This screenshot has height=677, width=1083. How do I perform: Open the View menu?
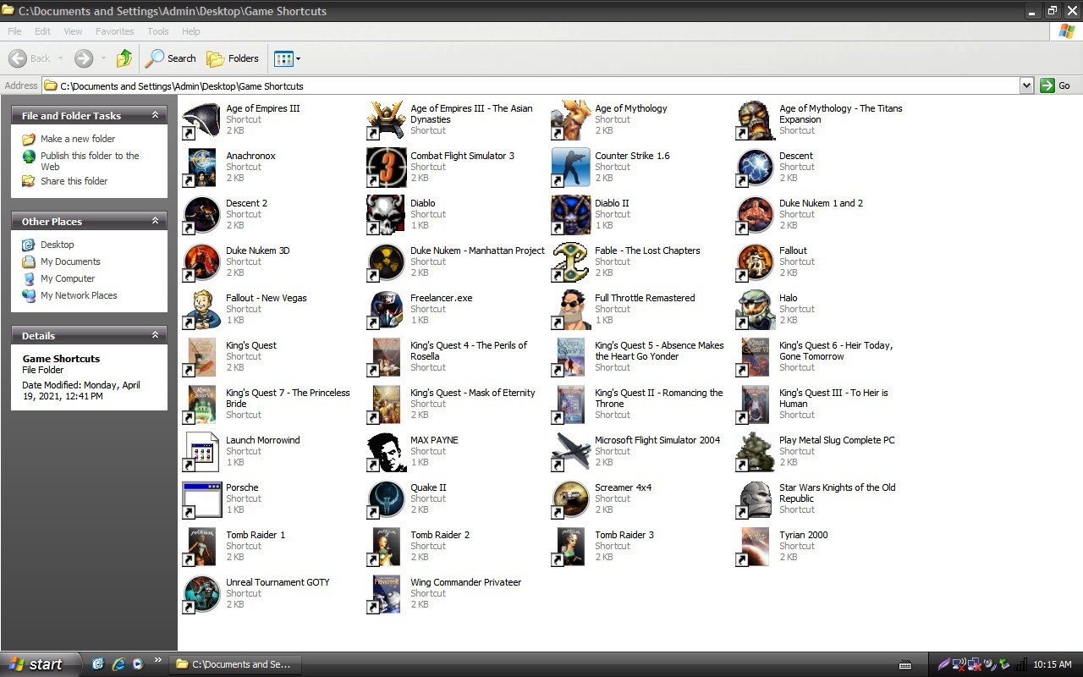pos(74,31)
